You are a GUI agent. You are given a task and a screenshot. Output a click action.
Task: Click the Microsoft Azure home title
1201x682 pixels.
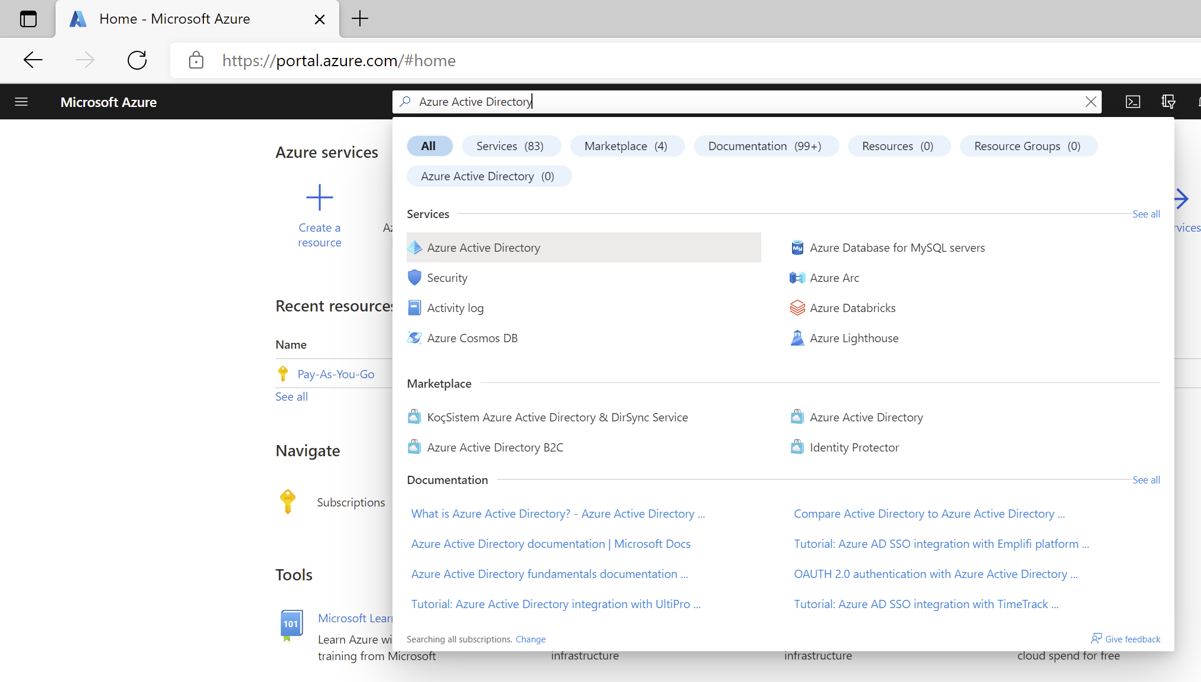tap(109, 102)
